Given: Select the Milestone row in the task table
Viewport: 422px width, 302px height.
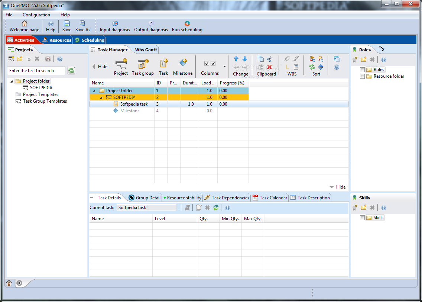Looking at the screenshot, I should click(219, 111).
